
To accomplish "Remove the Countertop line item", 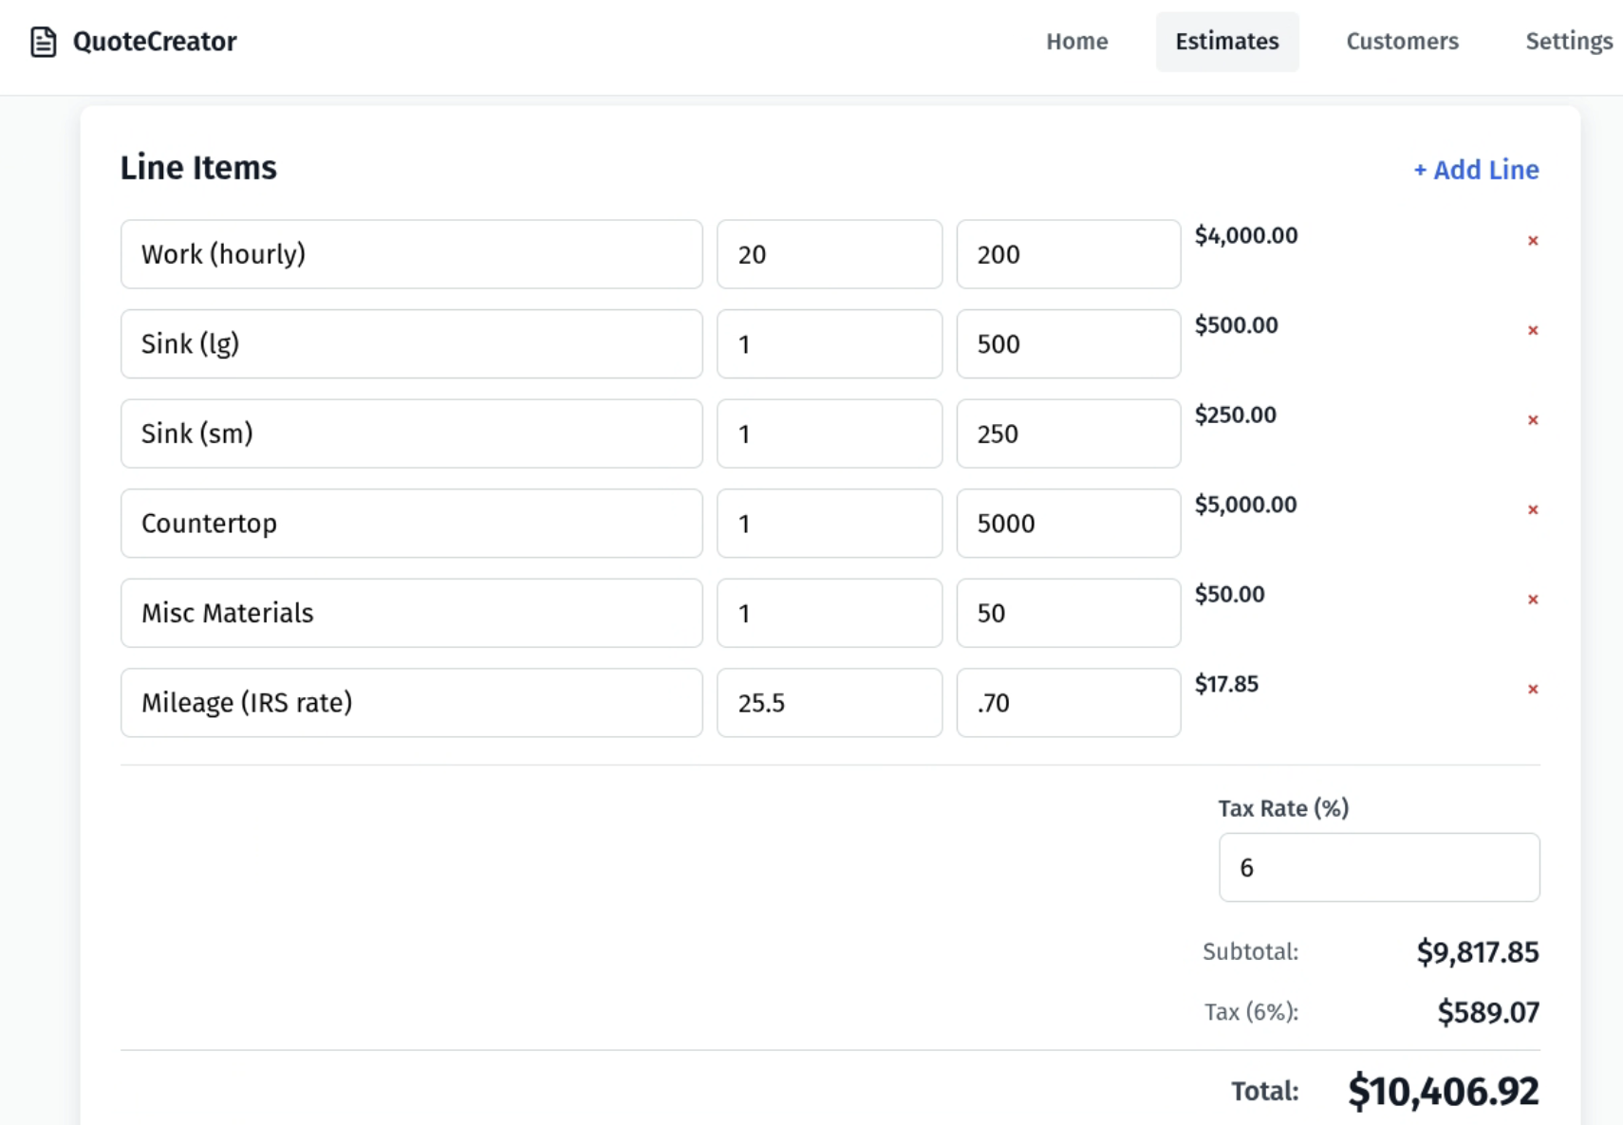I will tap(1533, 509).
